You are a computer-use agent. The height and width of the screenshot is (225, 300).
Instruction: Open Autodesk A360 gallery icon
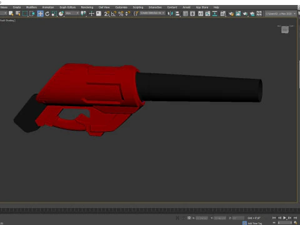259,14
